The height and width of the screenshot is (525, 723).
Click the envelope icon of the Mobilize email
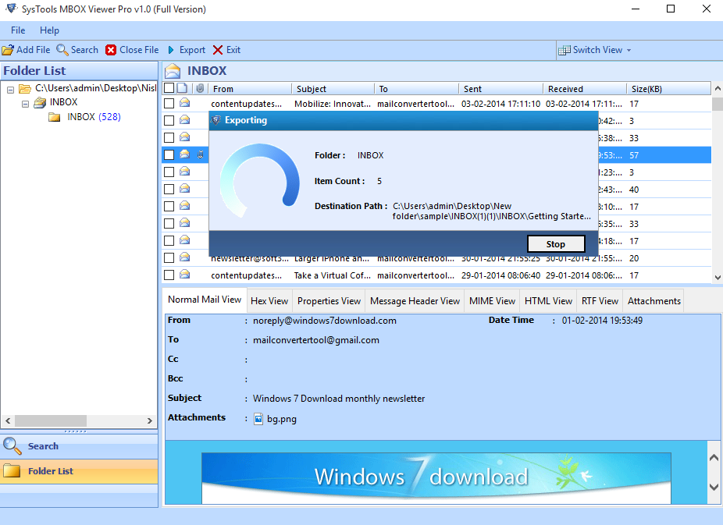point(185,103)
